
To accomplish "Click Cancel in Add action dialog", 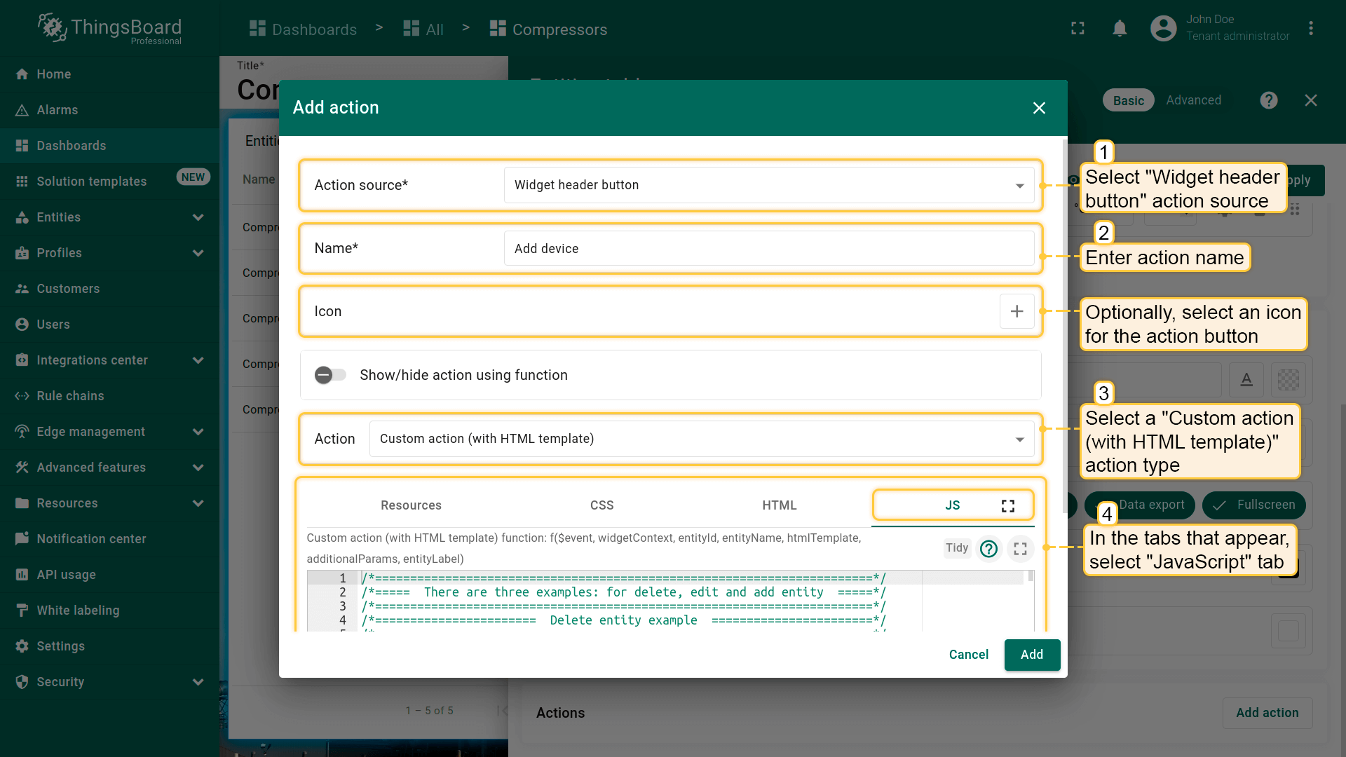I will 968,655.
